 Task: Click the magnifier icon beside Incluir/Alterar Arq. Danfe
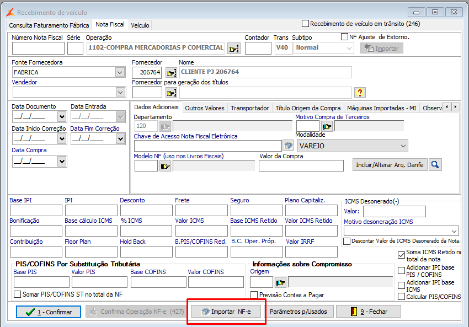[x=435, y=164]
